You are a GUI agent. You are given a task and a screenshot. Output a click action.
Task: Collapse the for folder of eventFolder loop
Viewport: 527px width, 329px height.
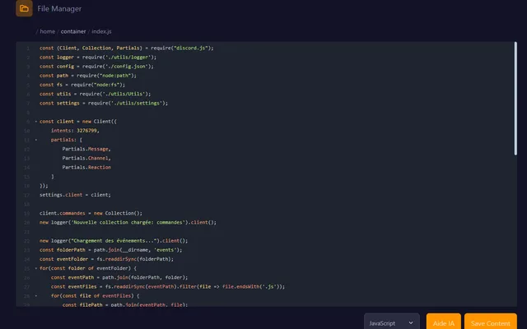tap(36, 268)
